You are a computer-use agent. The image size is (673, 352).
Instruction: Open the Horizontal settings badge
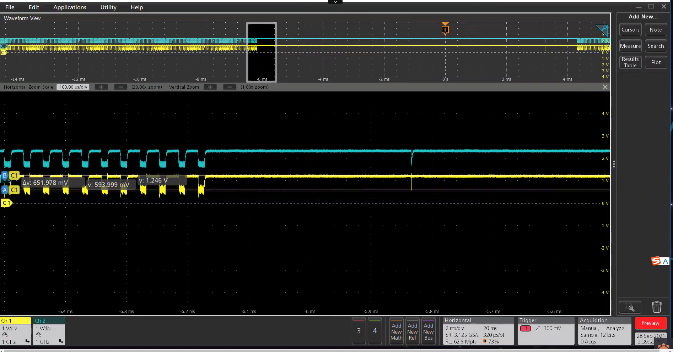478,331
